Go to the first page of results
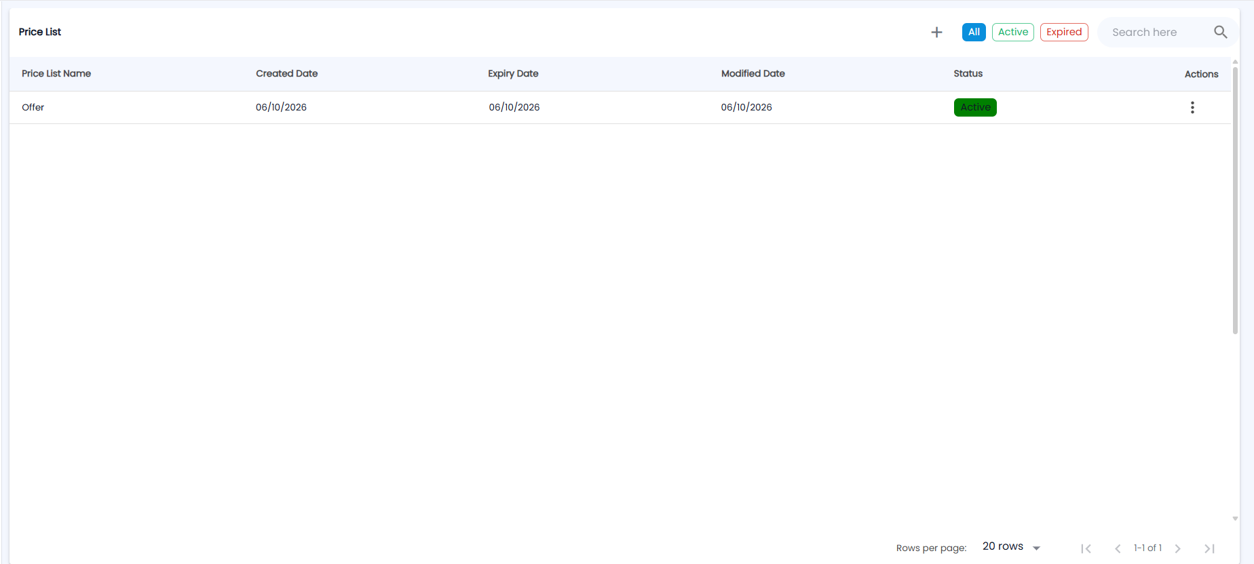Viewport: 1254px width, 564px height. (1086, 548)
